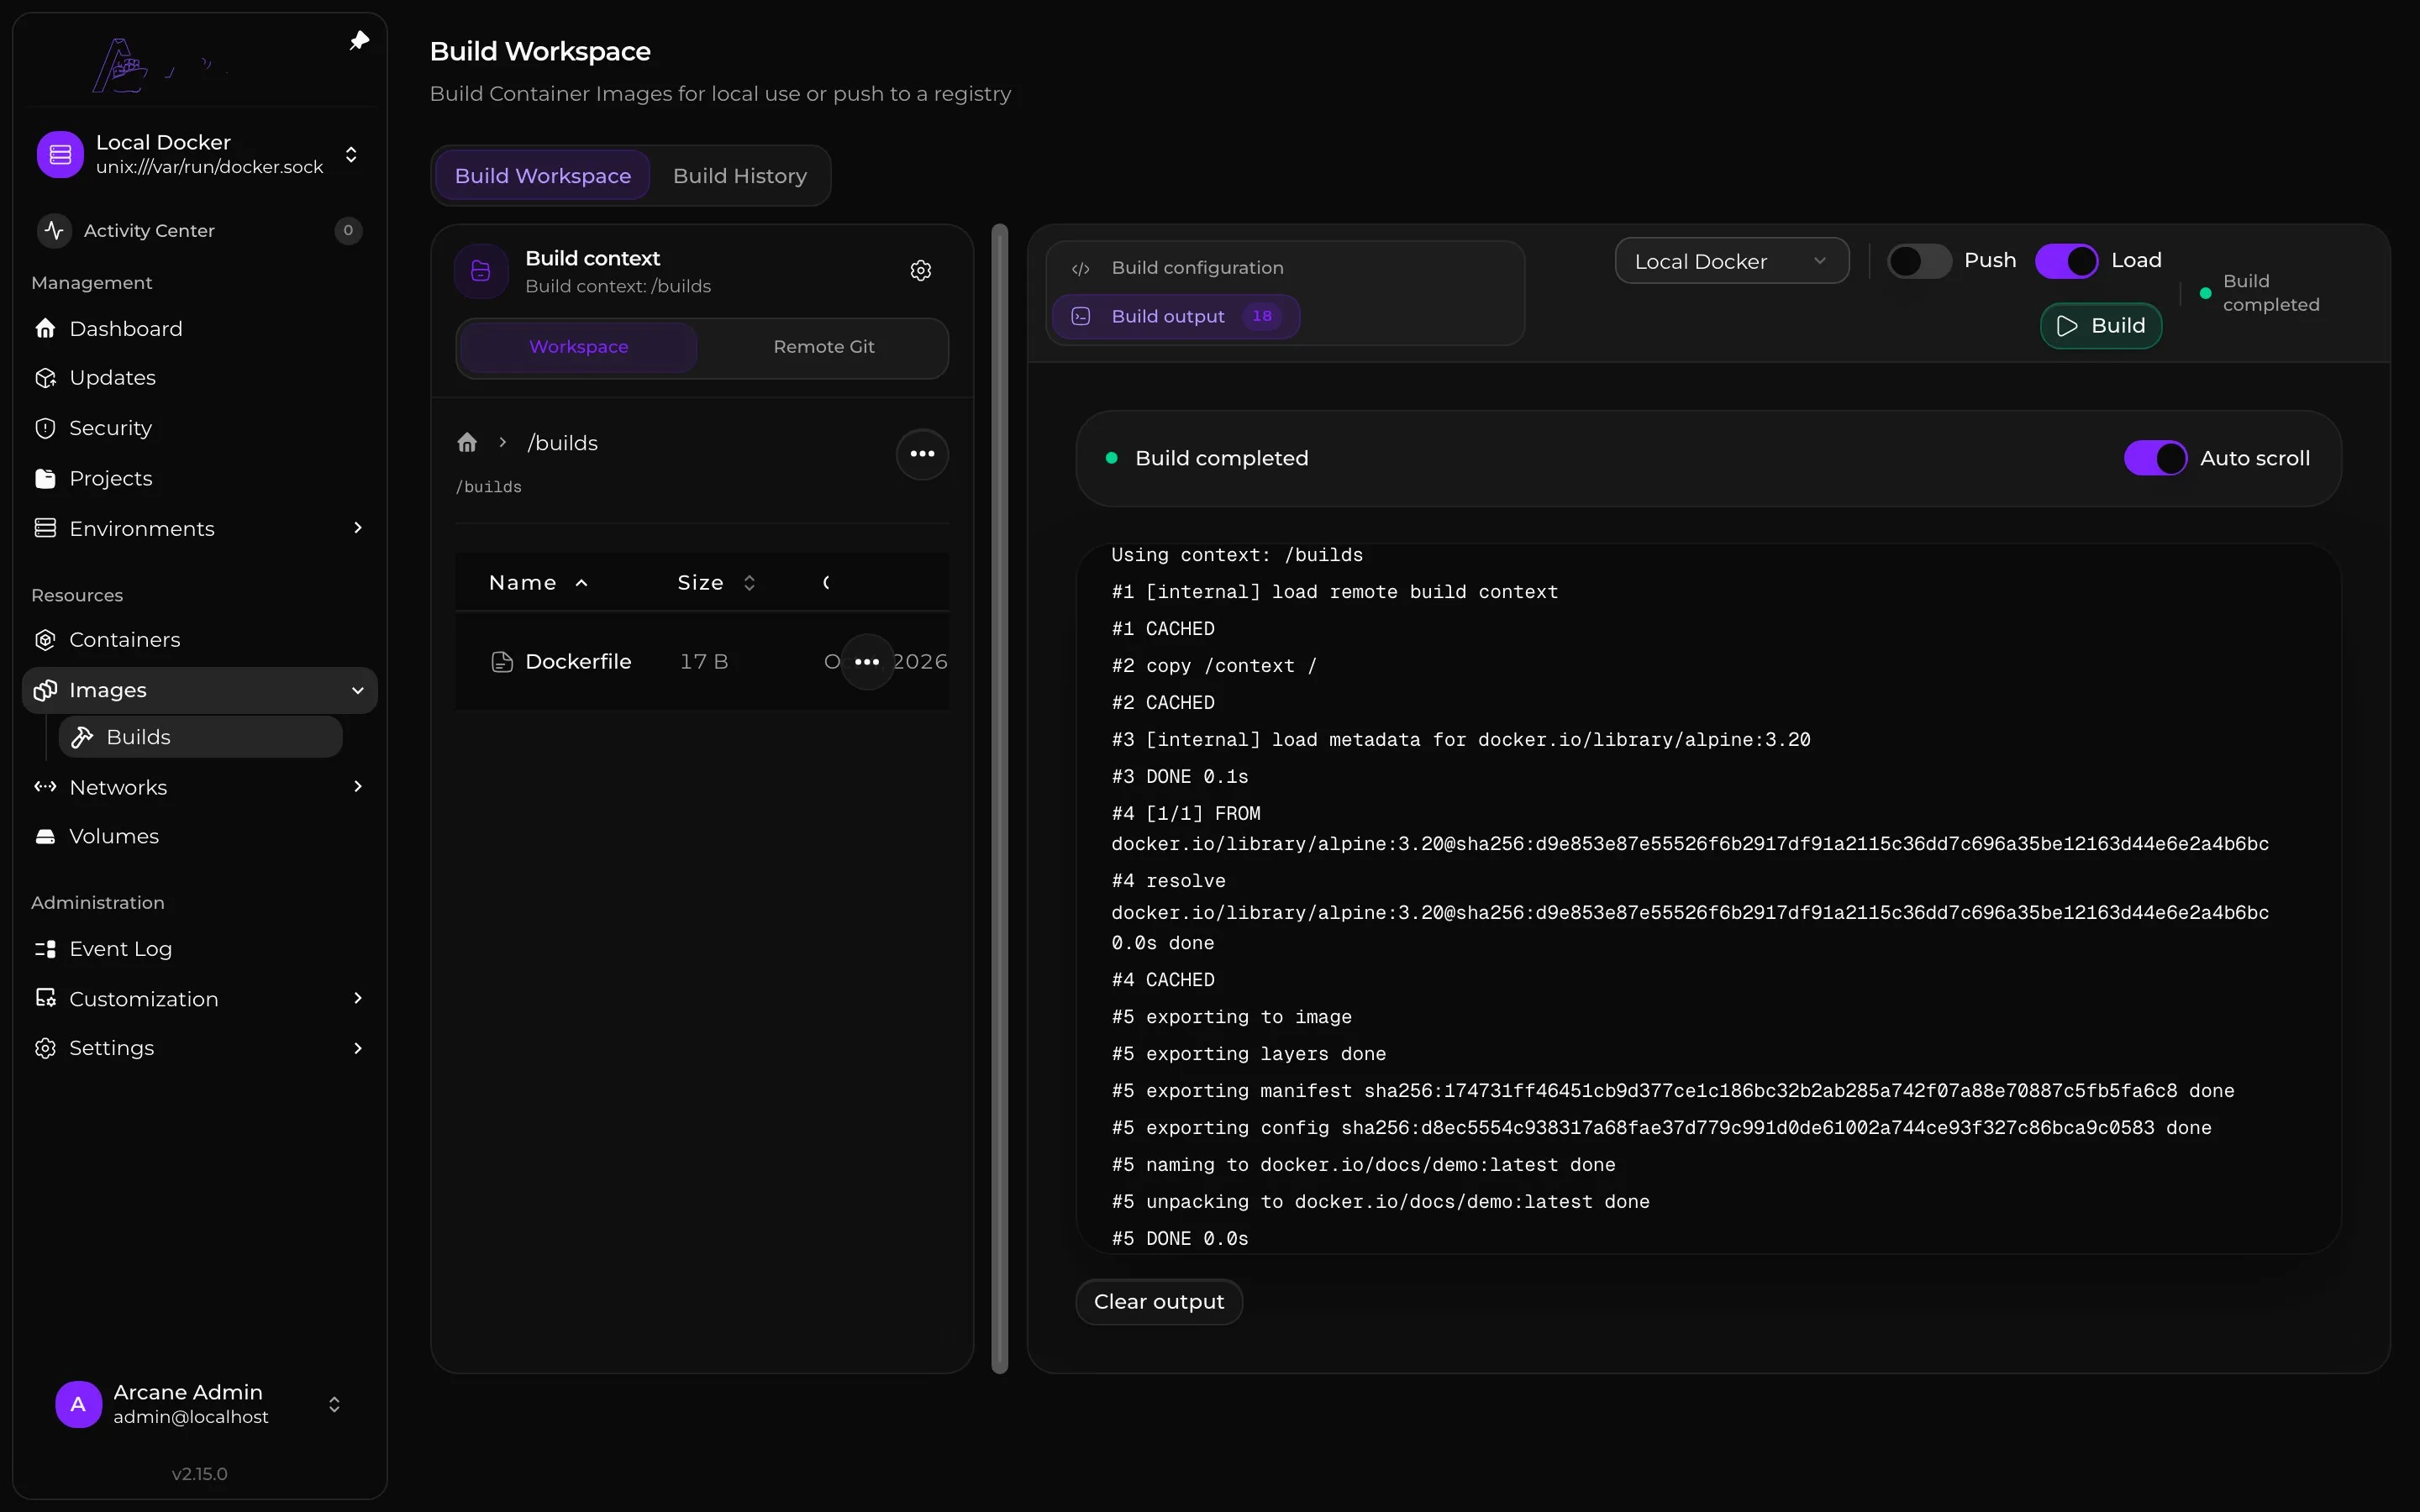Expand Settings submenu

[358, 1047]
